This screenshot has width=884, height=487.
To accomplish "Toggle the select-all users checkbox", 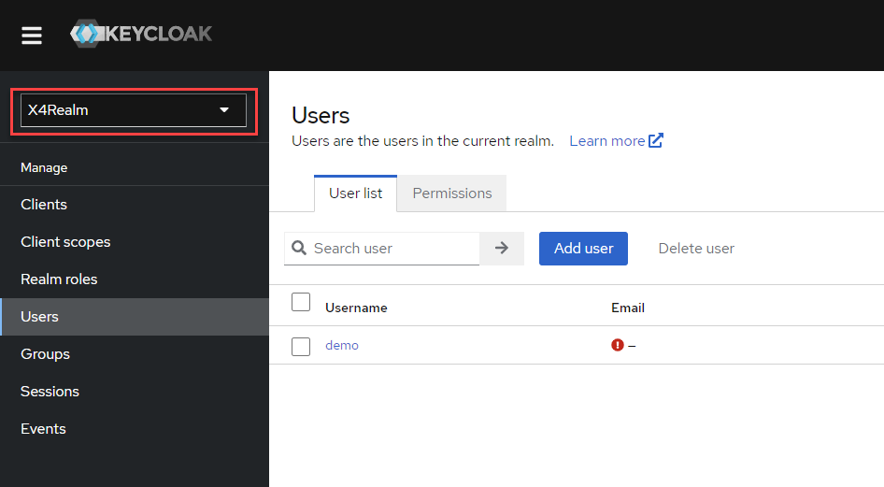I will [301, 302].
